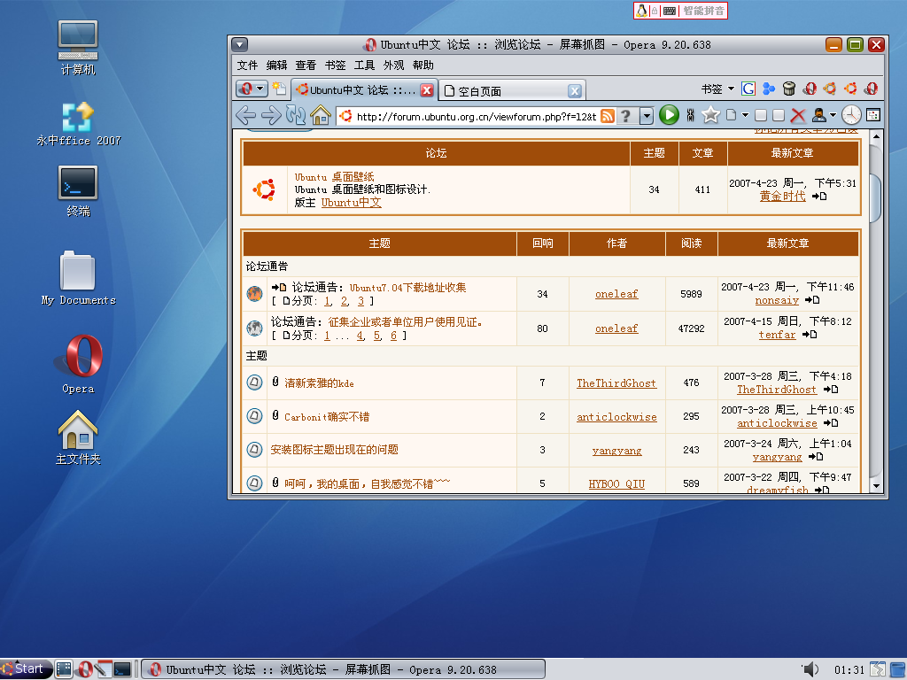Open the Opera logo dropdown left of tabs

coord(252,89)
